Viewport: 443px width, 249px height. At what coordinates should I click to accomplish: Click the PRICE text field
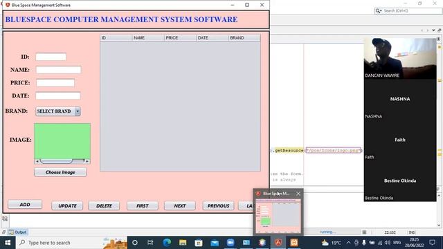click(55, 83)
